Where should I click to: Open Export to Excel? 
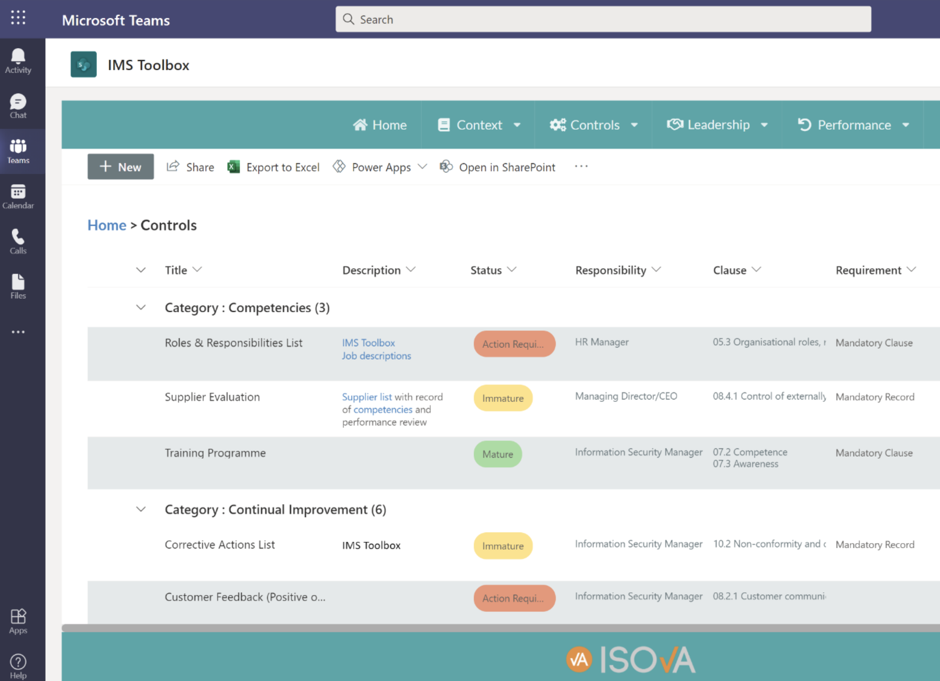[x=274, y=167]
